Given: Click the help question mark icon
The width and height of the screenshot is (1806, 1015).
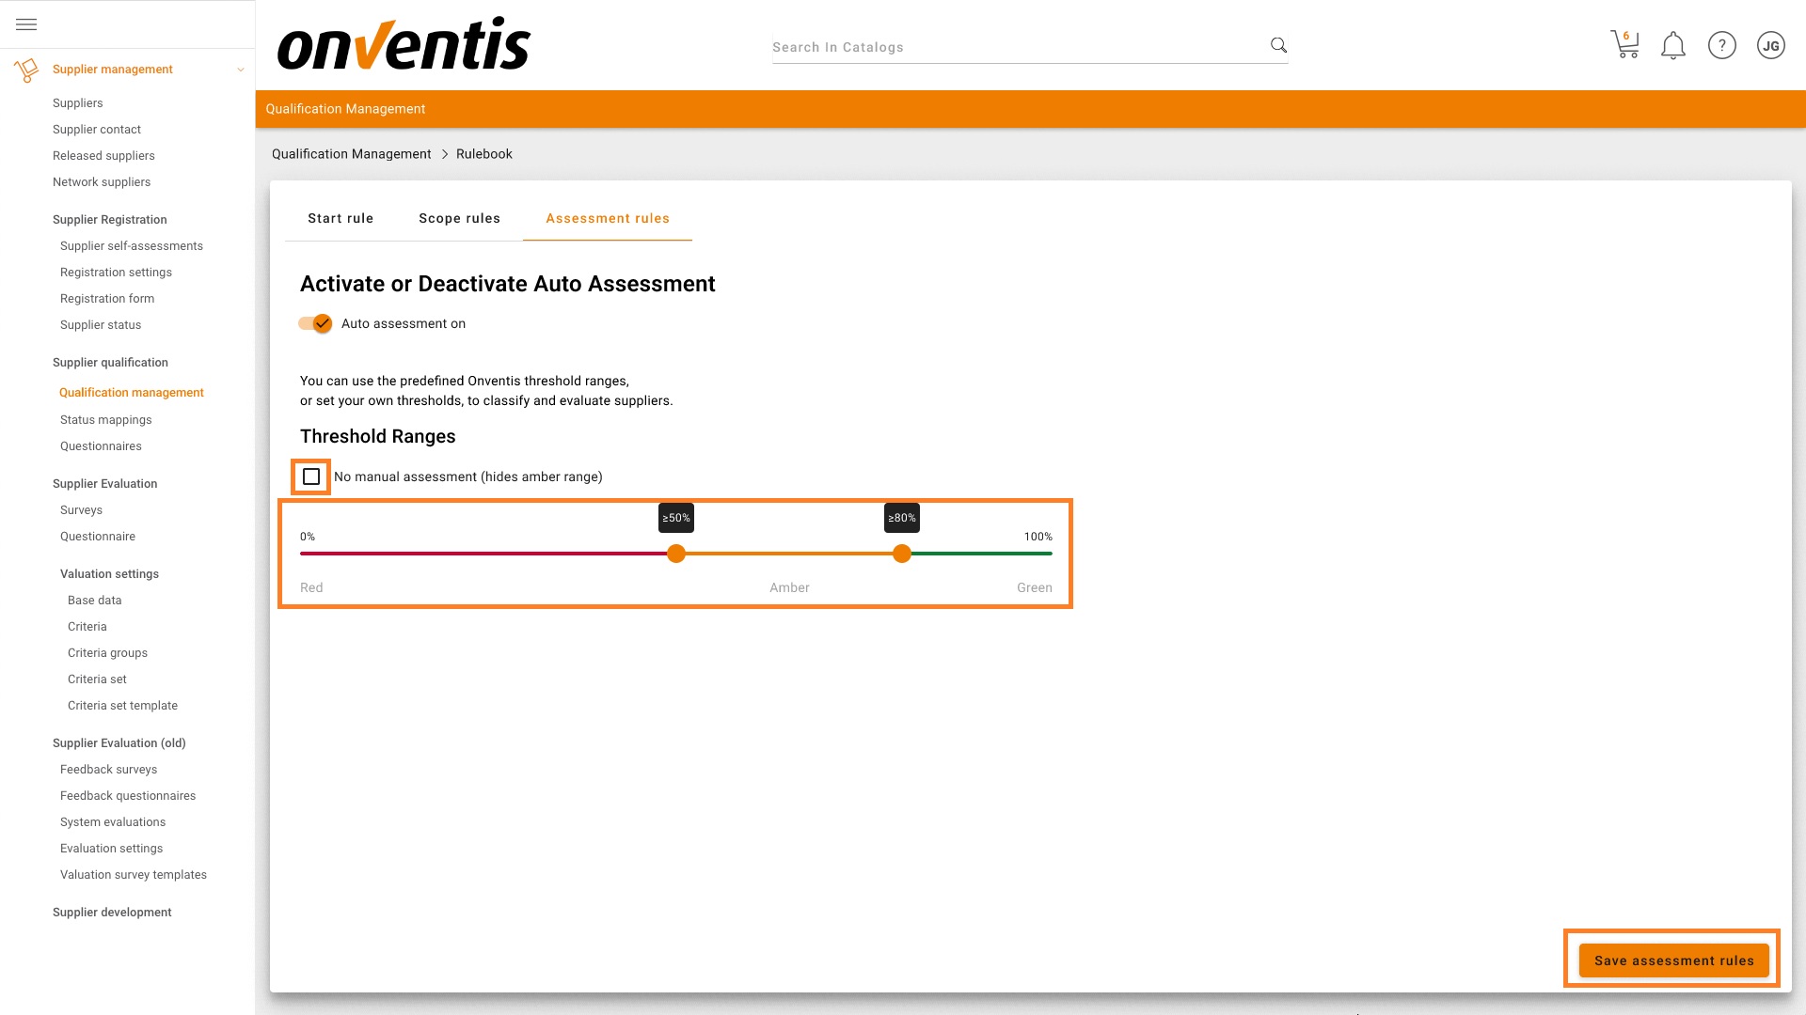Looking at the screenshot, I should coord(1721,46).
